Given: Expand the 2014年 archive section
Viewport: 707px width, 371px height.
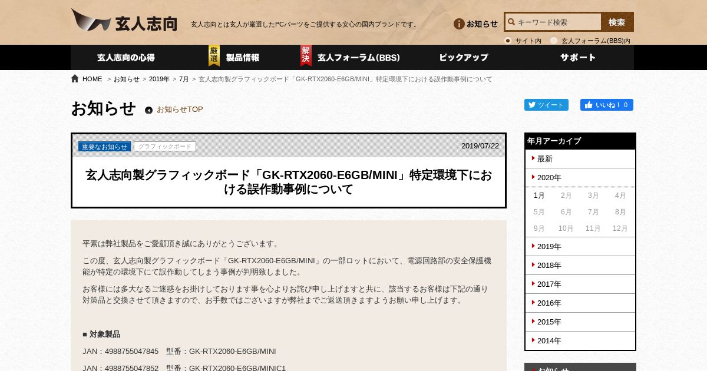Looking at the screenshot, I should [x=580, y=340].
